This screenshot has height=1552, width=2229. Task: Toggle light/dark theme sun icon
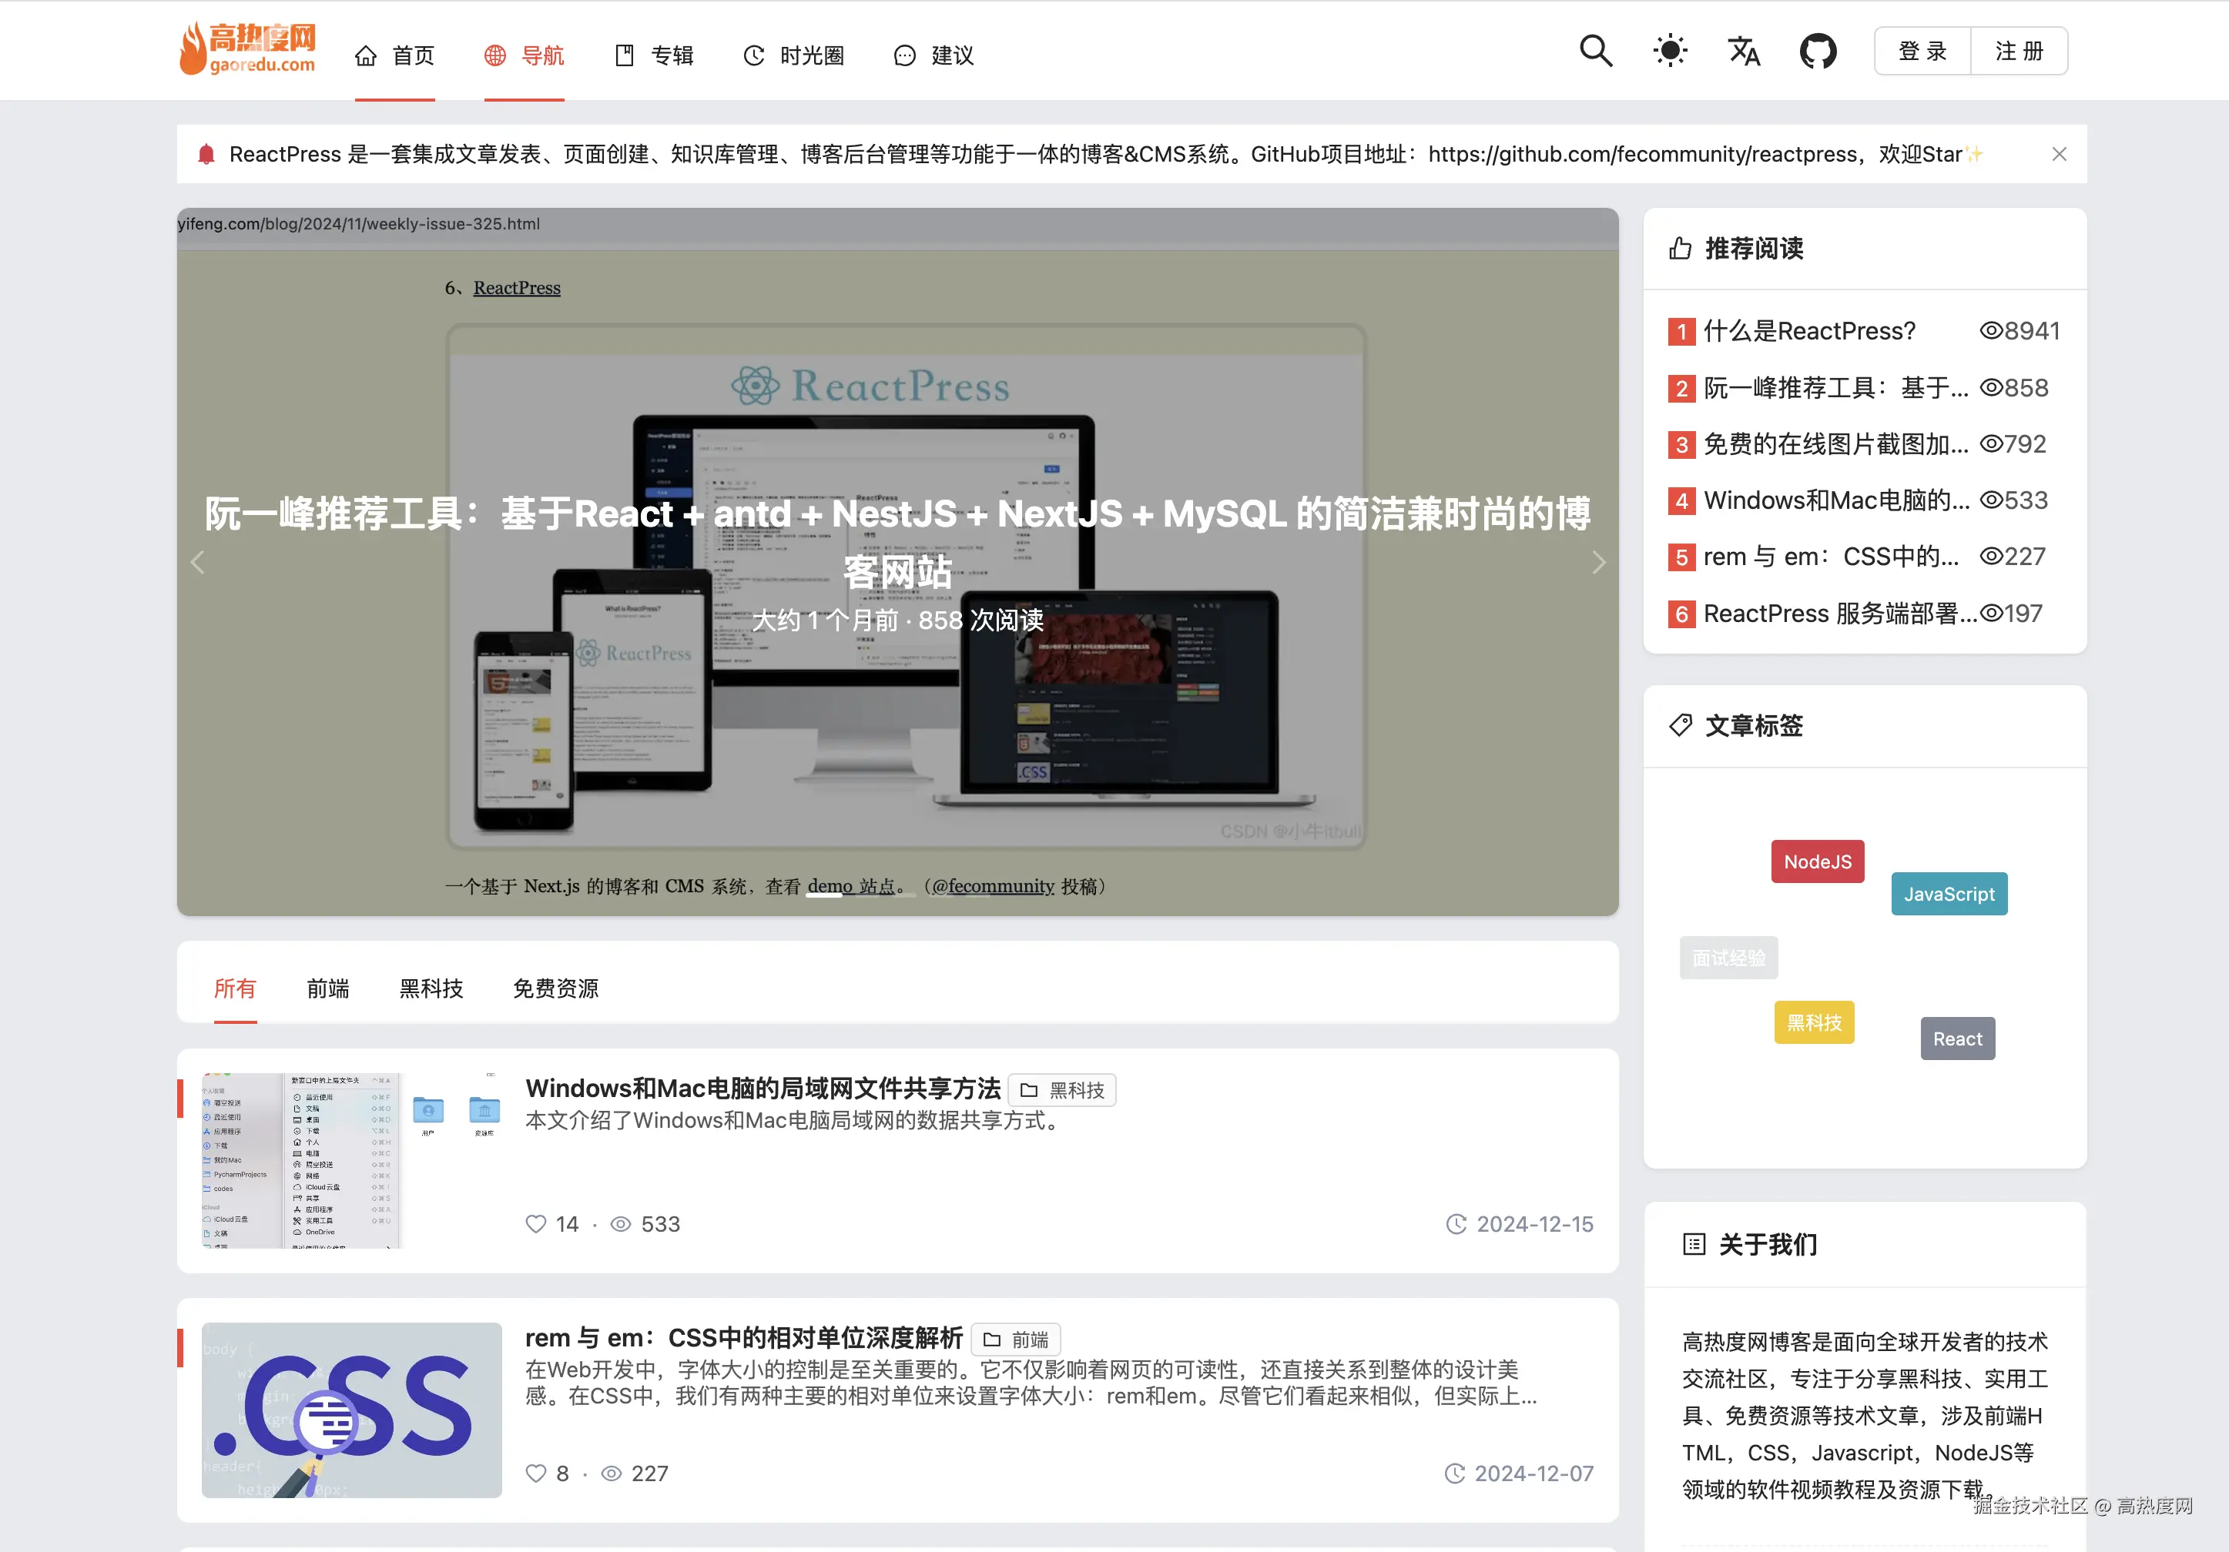pos(1670,51)
